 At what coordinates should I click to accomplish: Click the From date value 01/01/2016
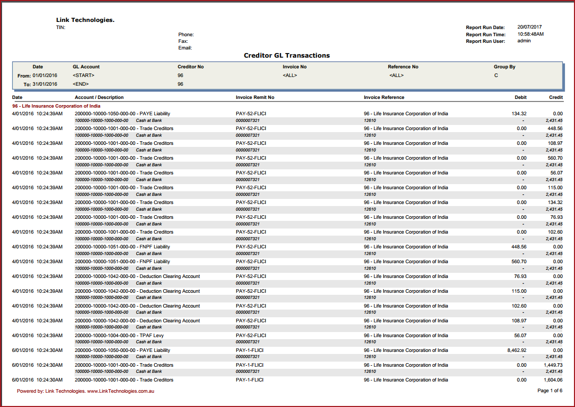point(45,75)
